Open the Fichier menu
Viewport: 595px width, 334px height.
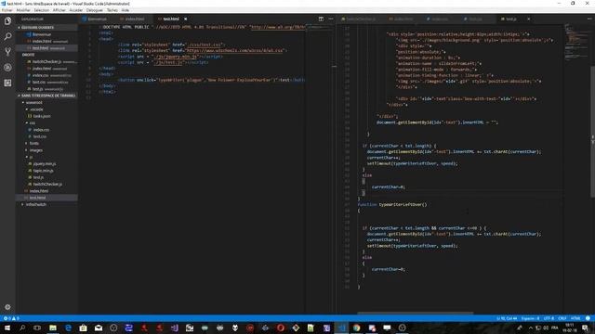coord(7,10)
